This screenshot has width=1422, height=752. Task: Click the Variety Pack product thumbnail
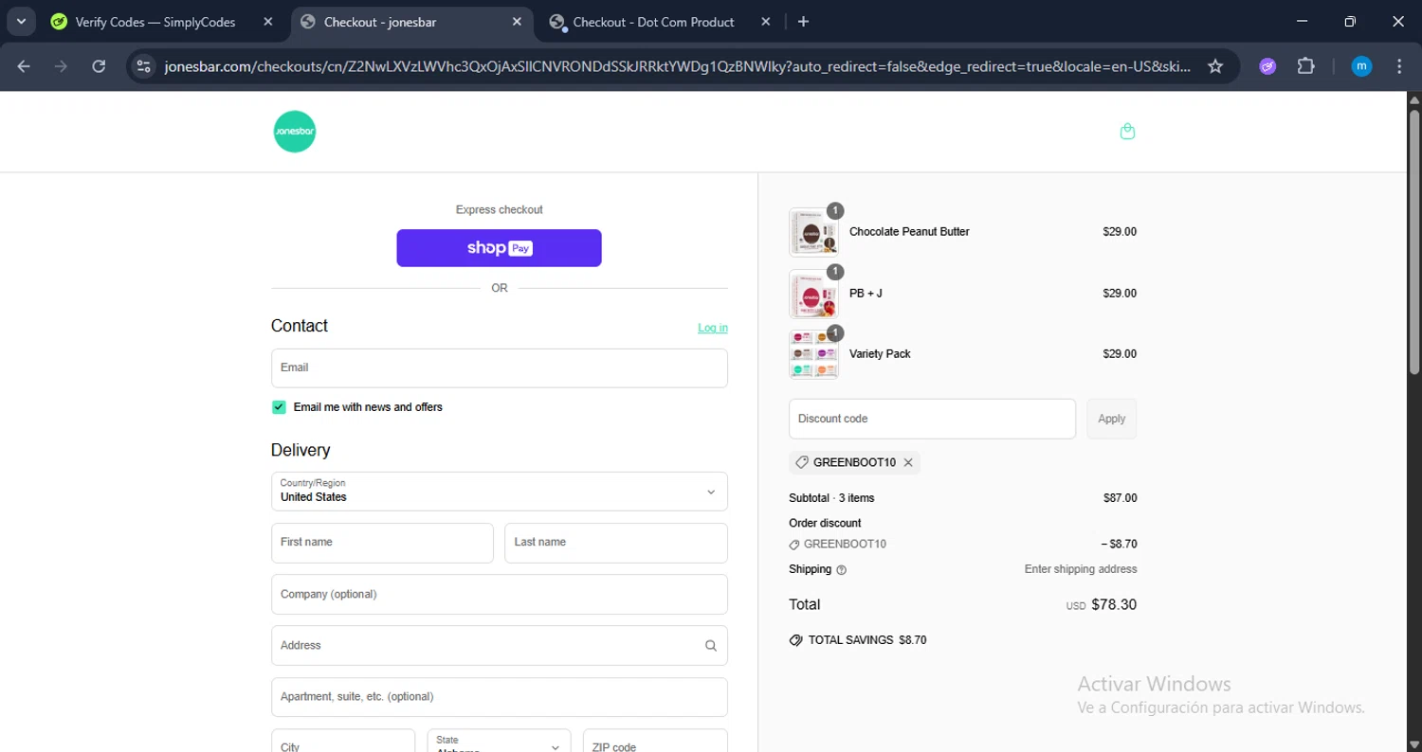pos(813,354)
